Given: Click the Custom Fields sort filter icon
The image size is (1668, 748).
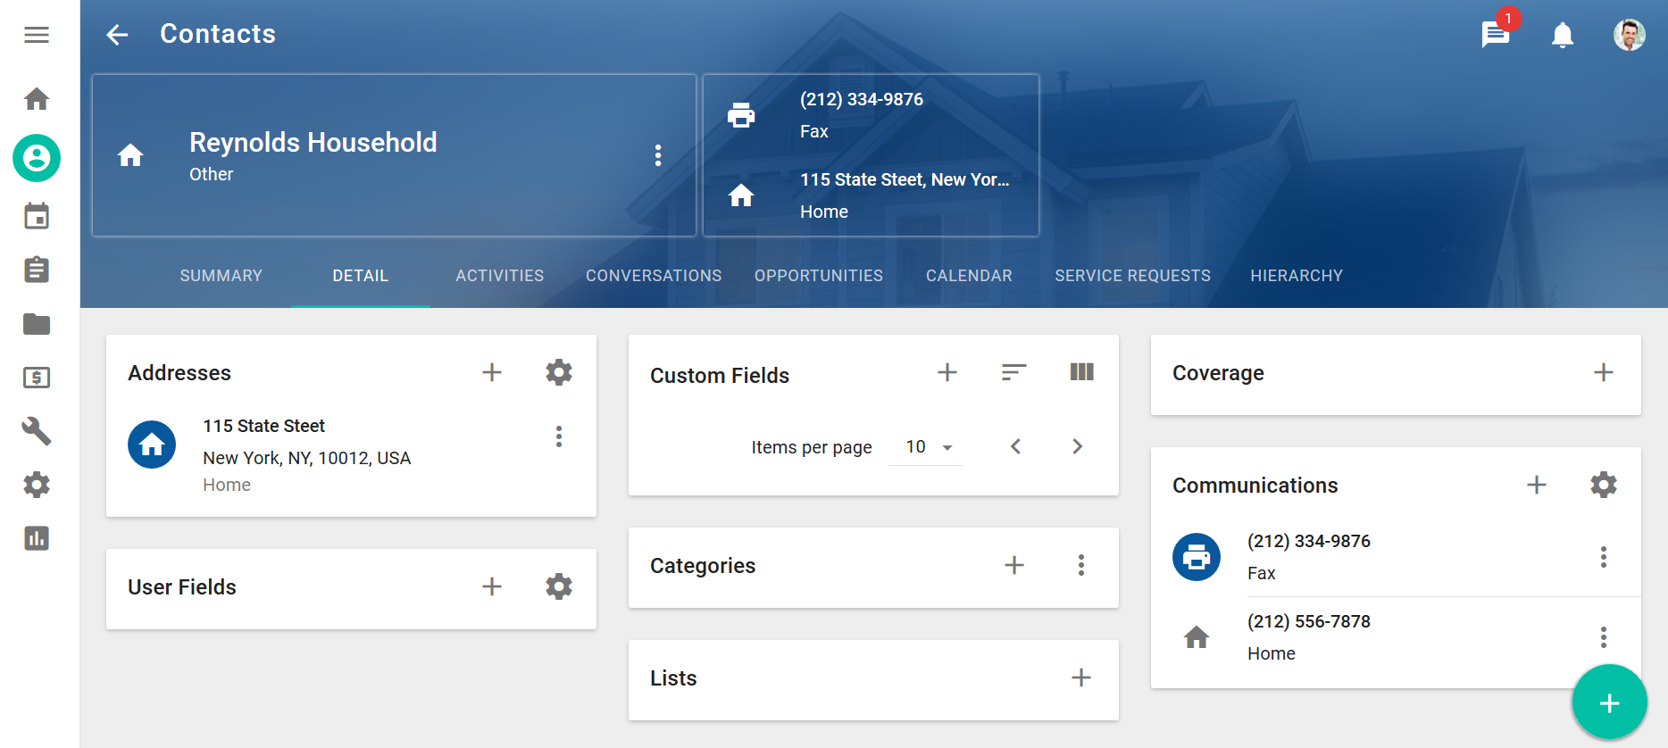Looking at the screenshot, I should (x=1013, y=372).
